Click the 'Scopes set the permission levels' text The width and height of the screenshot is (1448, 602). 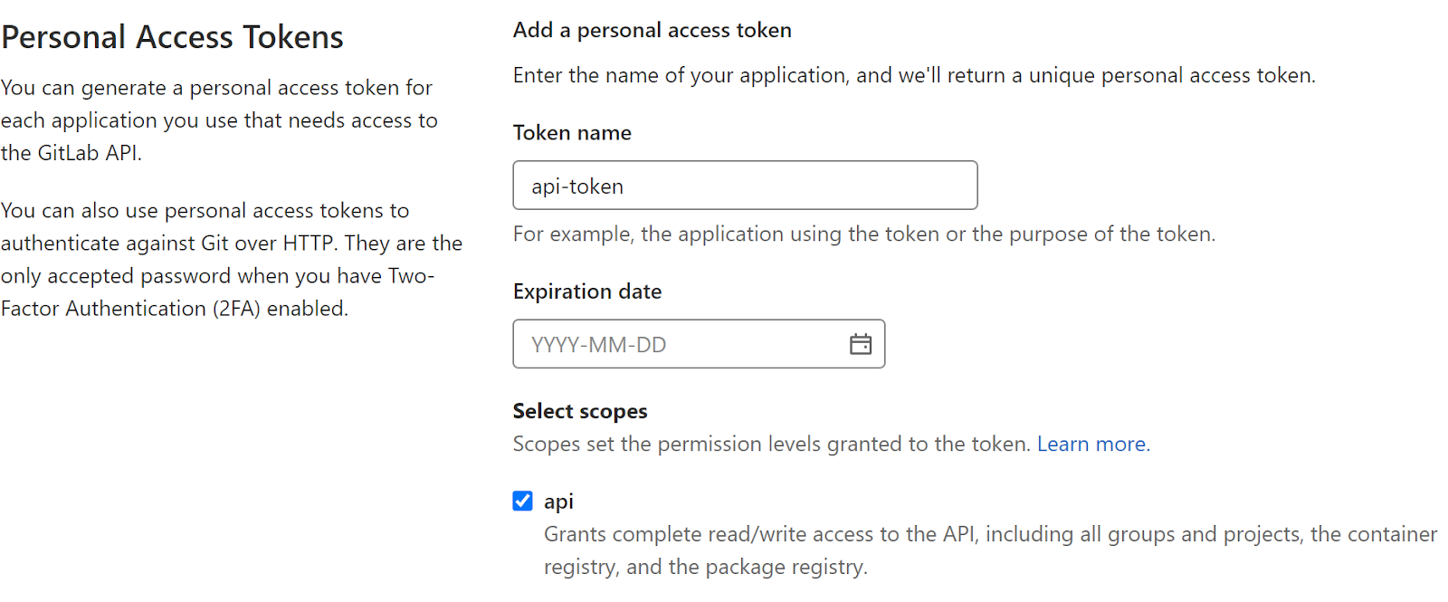click(x=771, y=444)
